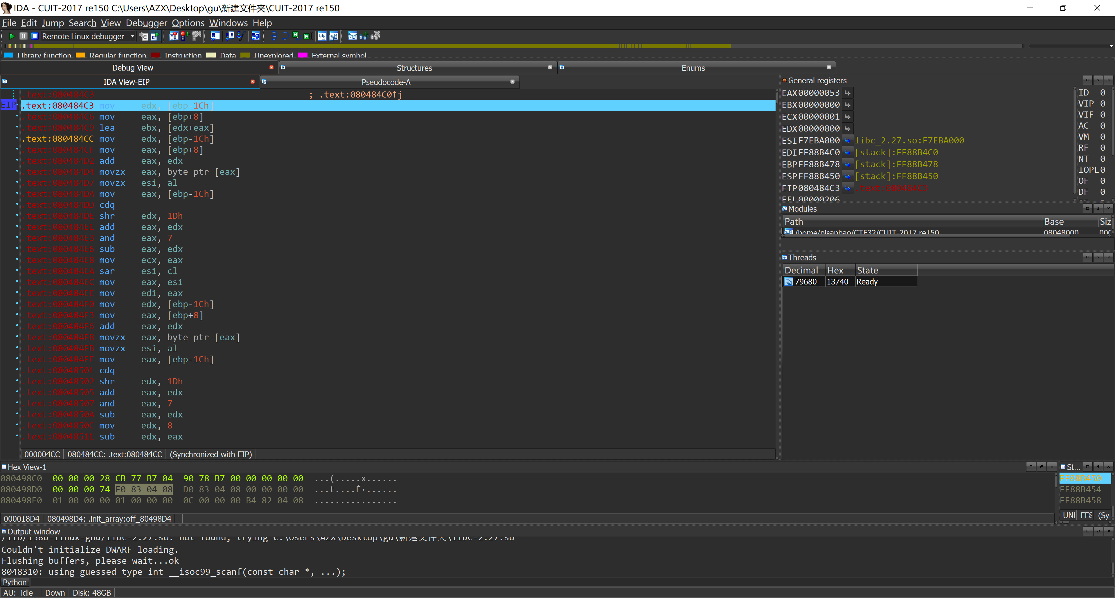Click jump arrow next to ECX register
The image size is (1115, 598).
click(x=847, y=117)
